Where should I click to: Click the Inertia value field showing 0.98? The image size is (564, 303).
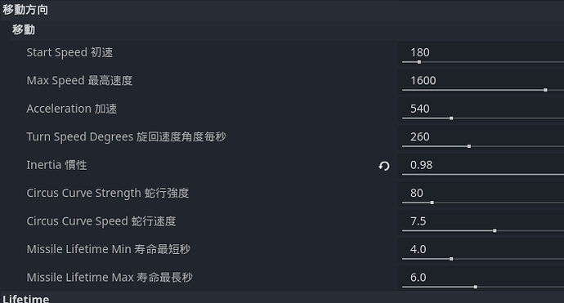[481, 166]
